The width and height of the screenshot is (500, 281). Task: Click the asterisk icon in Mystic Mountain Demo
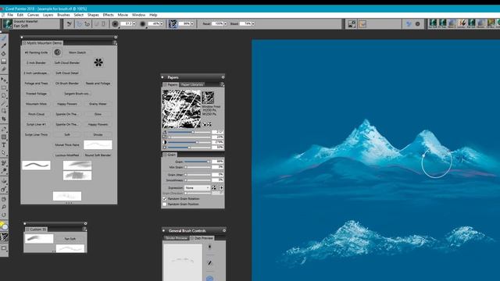click(98, 62)
